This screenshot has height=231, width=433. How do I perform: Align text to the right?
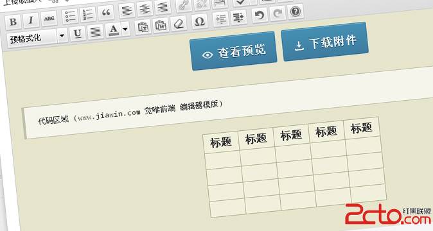[163, 7]
